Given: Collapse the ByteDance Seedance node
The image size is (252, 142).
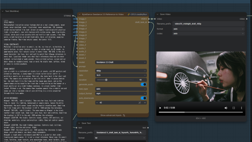Looking at the screenshot, I should tap(79, 14).
